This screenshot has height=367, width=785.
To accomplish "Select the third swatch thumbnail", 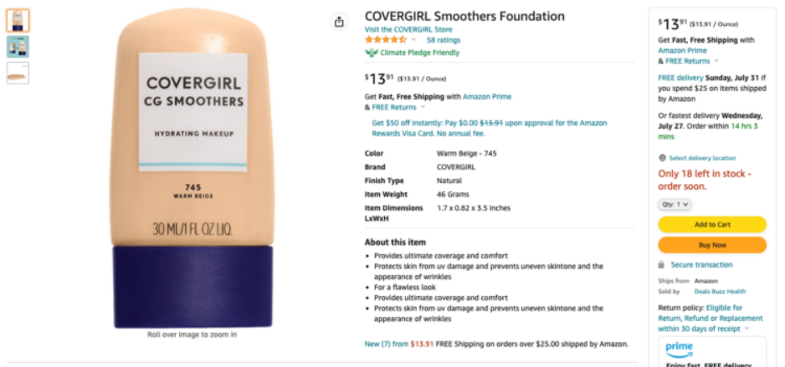I will coord(18,73).
